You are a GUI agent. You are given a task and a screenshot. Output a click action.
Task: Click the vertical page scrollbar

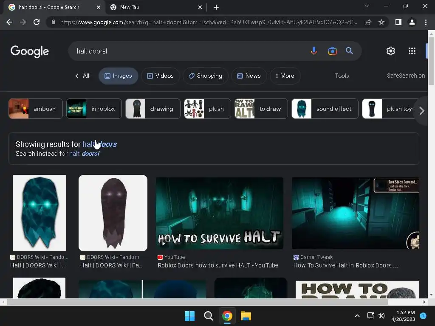coord(431,61)
